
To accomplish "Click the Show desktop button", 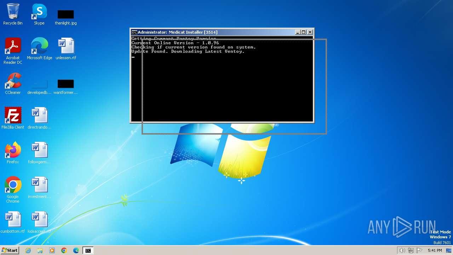I will click(449, 250).
